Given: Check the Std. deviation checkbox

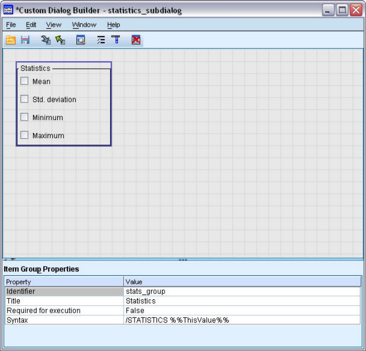Looking at the screenshot, I should [24, 99].
